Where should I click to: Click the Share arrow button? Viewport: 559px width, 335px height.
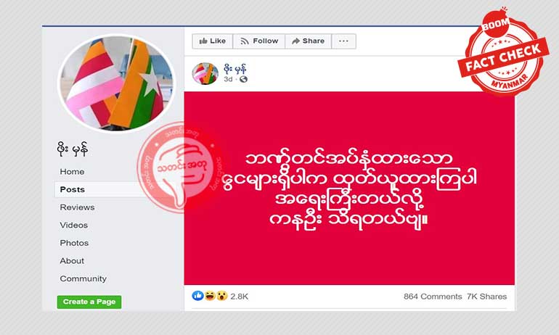tap(308, 41)
